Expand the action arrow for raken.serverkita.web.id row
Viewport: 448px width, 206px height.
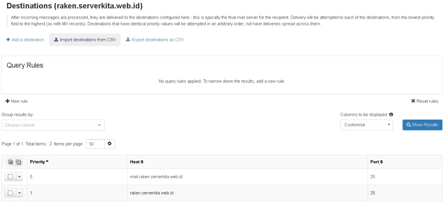click(19, 193)
